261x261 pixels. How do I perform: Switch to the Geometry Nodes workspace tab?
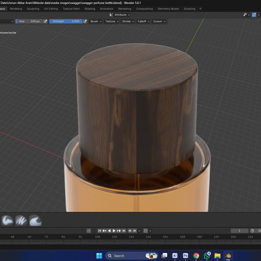click(168, 9)
